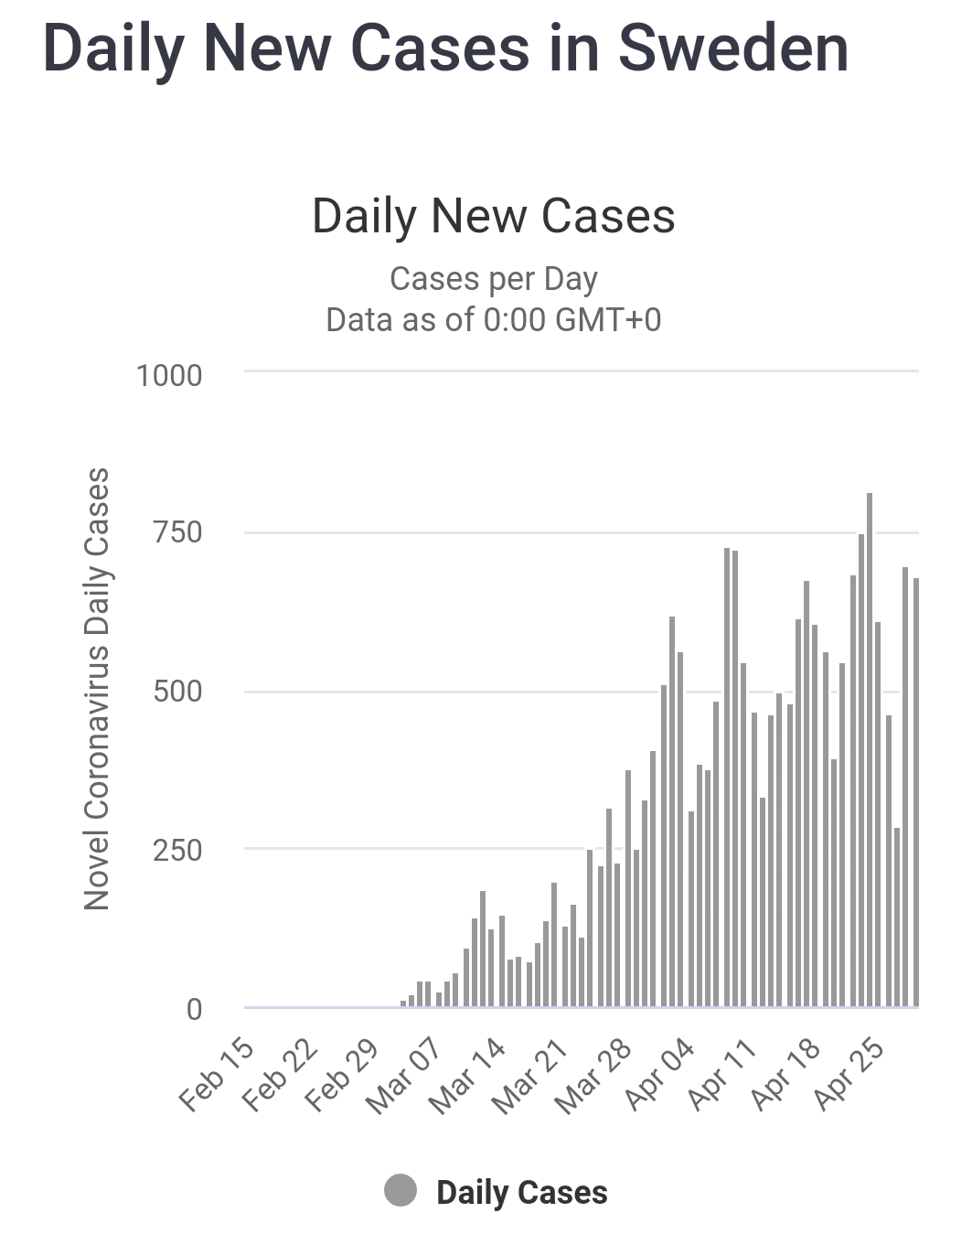The width and height of the screenshot is (972, 1234).
Task: Click the "Cases per Day" subtitle
Action: click(x=494, y=279)
